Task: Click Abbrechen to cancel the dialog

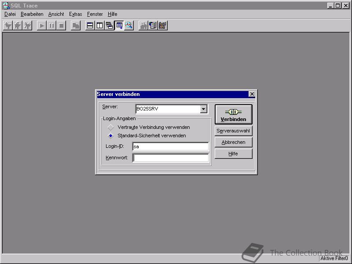Action: pyautogui.click(x=234, y=142)
